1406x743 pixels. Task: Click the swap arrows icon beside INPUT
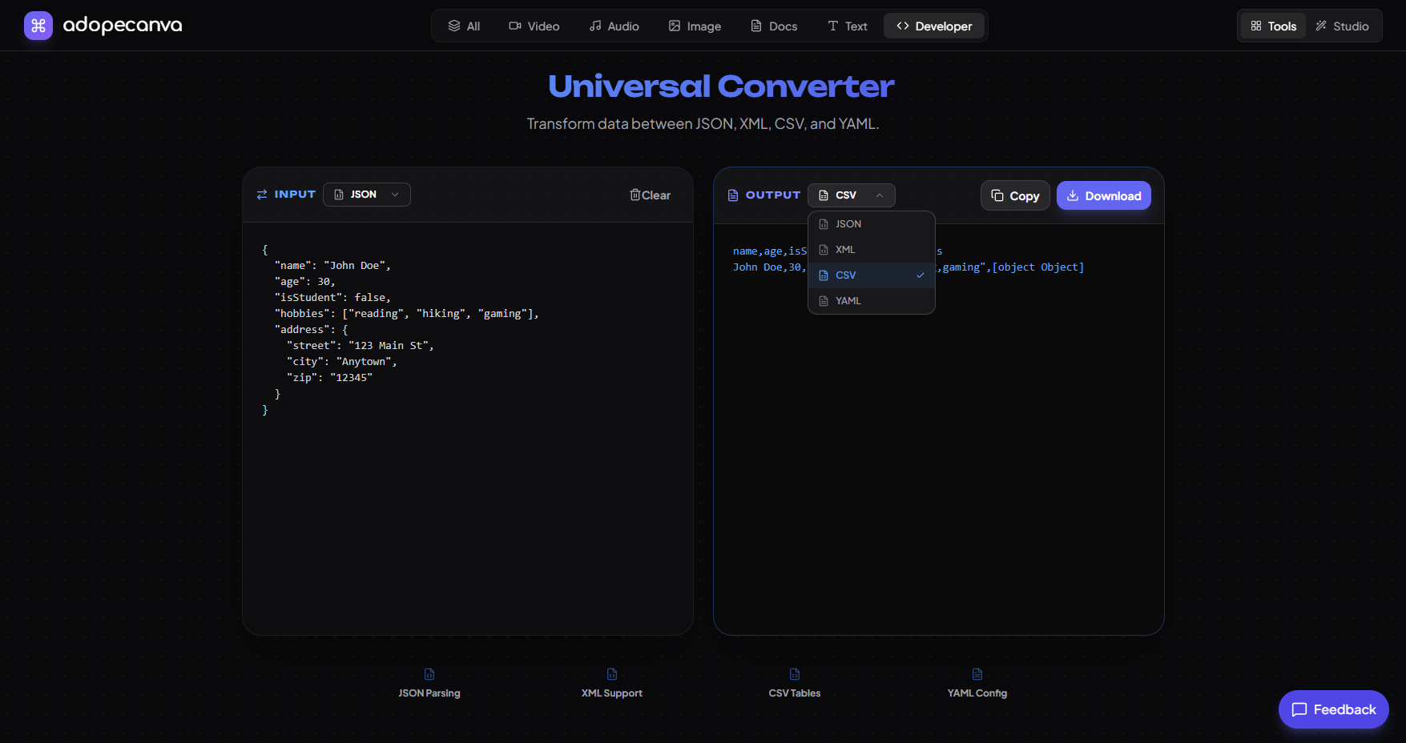pos(262,195)
